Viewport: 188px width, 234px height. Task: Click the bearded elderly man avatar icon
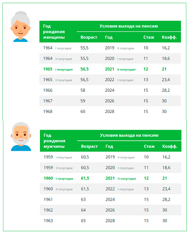(x=21, y=136)
